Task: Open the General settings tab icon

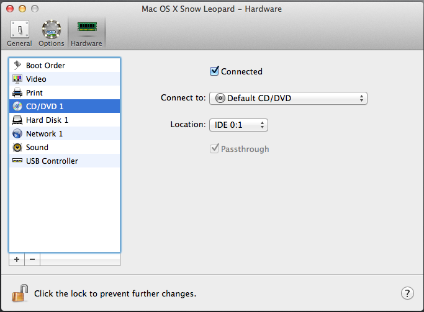Action: tap(19, 29)
